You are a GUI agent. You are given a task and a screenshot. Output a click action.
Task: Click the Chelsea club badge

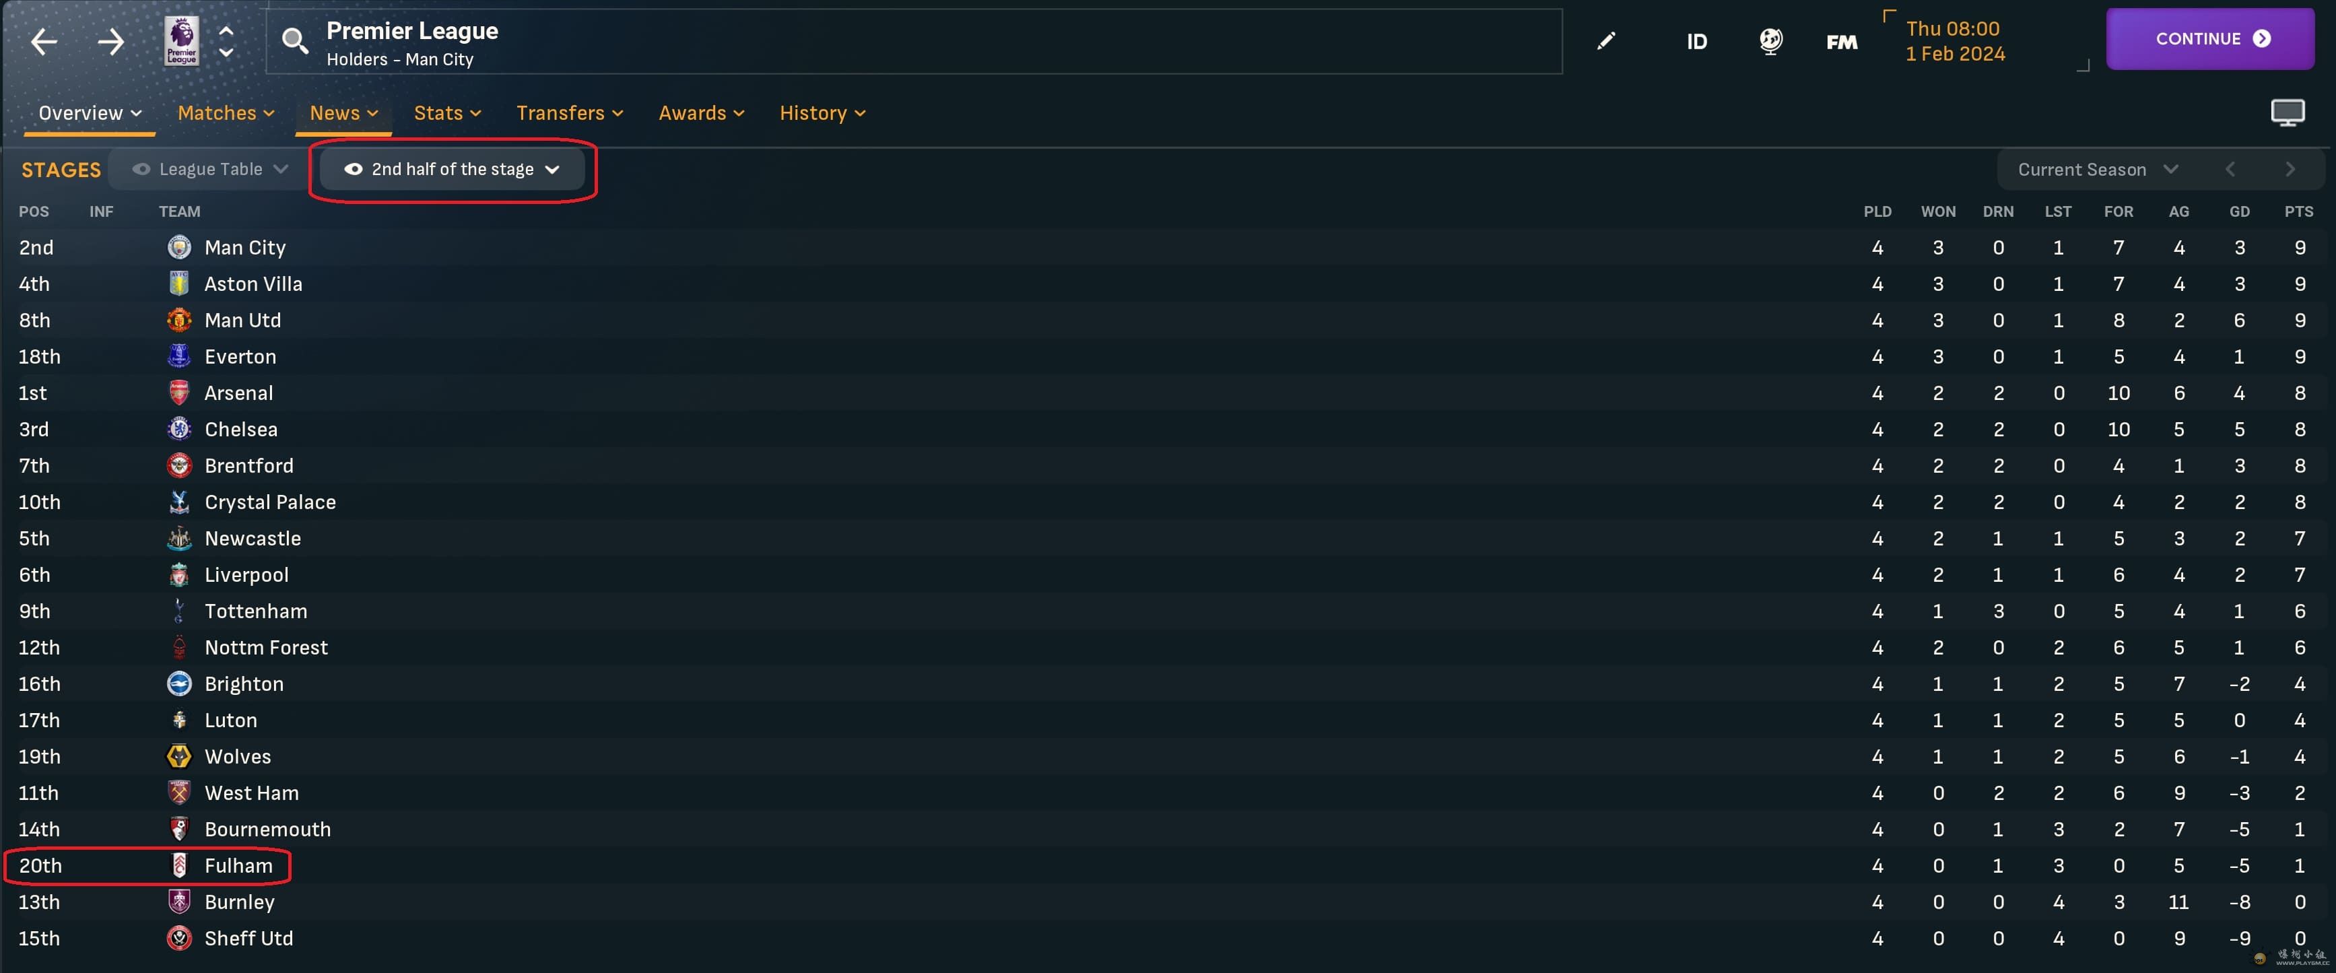coord(180,429)
